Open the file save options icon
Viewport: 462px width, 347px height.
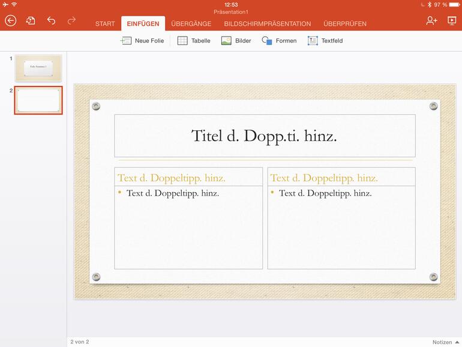coord(31,21)
